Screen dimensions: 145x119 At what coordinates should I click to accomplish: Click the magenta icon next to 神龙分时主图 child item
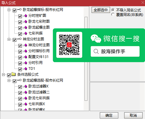pyautogui.click(x=26, y=45)
